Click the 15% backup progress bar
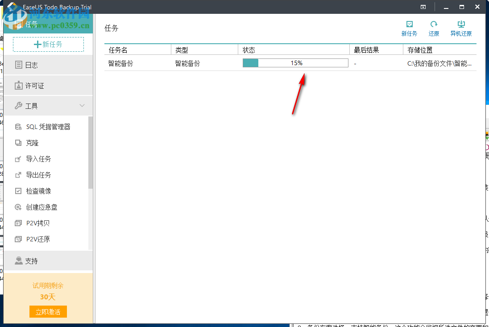489x327 pixels. pyautogui.click(x=295, y=63)
